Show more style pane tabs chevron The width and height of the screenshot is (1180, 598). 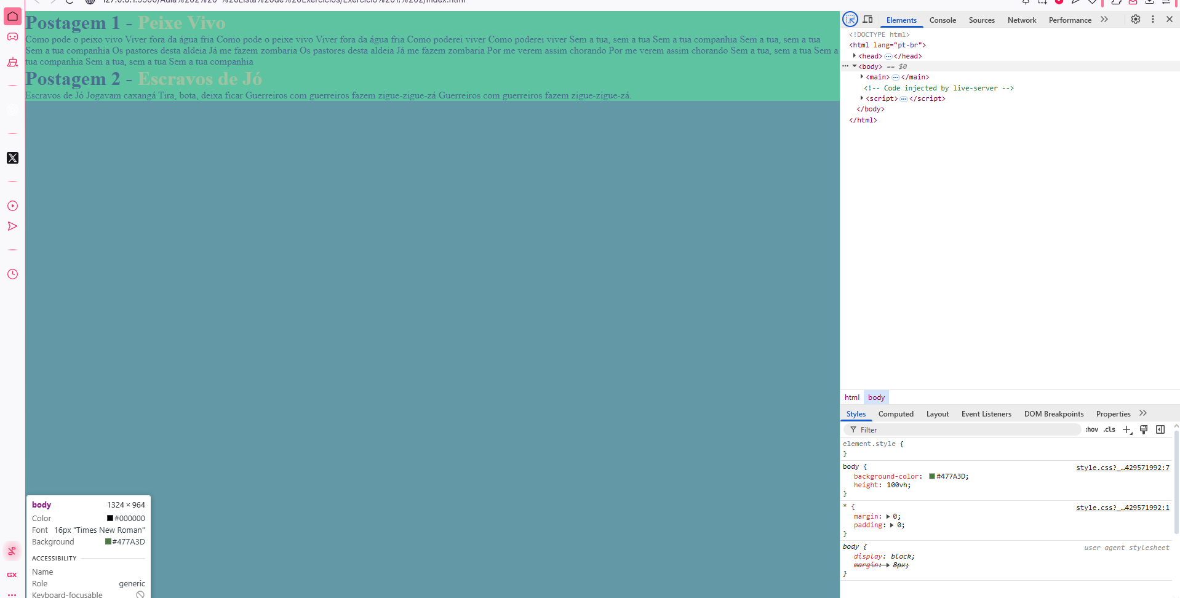(1143, 413)
